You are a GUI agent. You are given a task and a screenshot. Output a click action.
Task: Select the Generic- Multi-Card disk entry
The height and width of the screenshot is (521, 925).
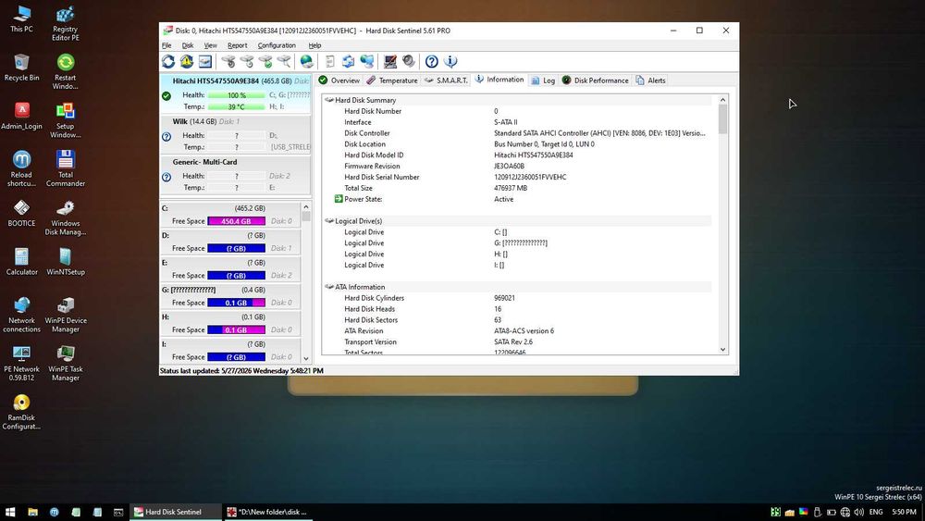pyautogui.click(x=235, y=175)
